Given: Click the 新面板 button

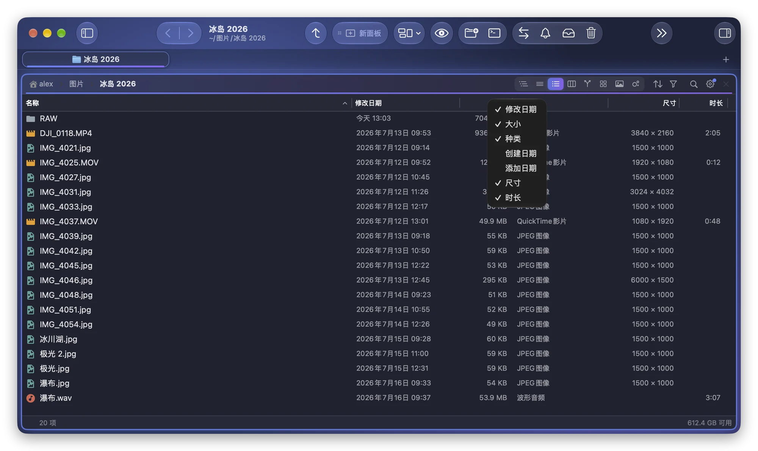Looking at the screenshot, I should (360, 33).
